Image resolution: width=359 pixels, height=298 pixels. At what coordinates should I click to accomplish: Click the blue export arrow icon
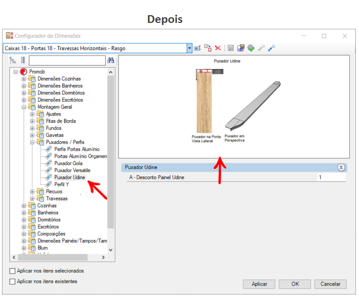coord(271,48)
